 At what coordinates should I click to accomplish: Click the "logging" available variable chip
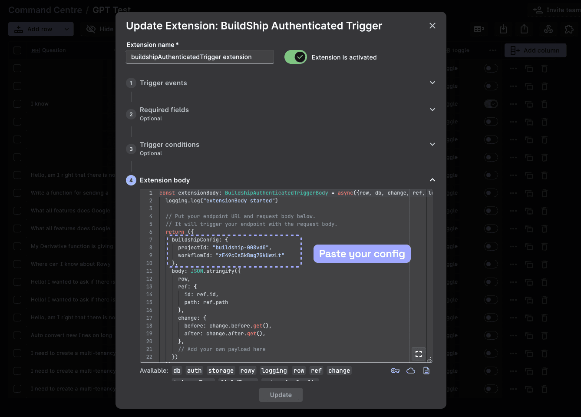pos(274,371)
